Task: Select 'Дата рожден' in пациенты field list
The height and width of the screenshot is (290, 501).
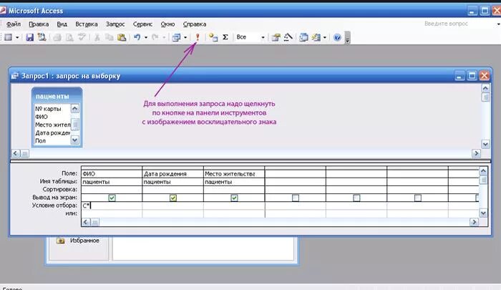Action: (x=52, y=132)
